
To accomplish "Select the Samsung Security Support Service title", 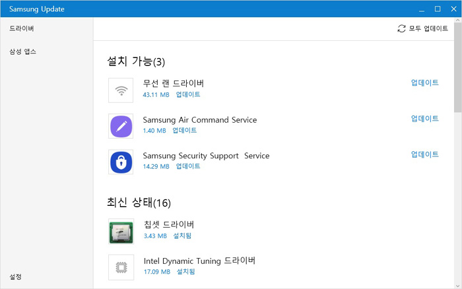I will pyautogui.click(x=206, y=156).
